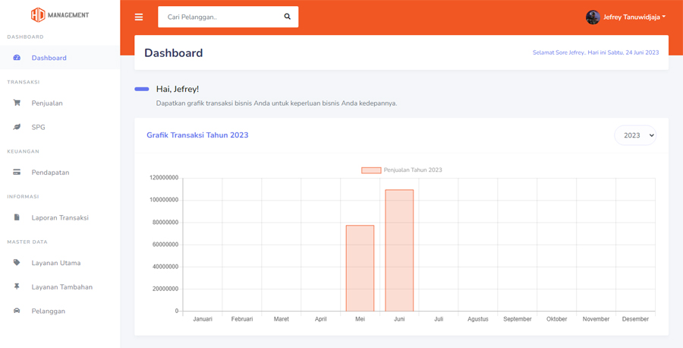Open Laporan Transaksi menu item

60,217
